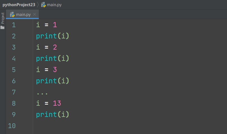The height and width of the screenshot is (134, 227).
Task: Select the main.py editor tab
Action: coord(22,15)
